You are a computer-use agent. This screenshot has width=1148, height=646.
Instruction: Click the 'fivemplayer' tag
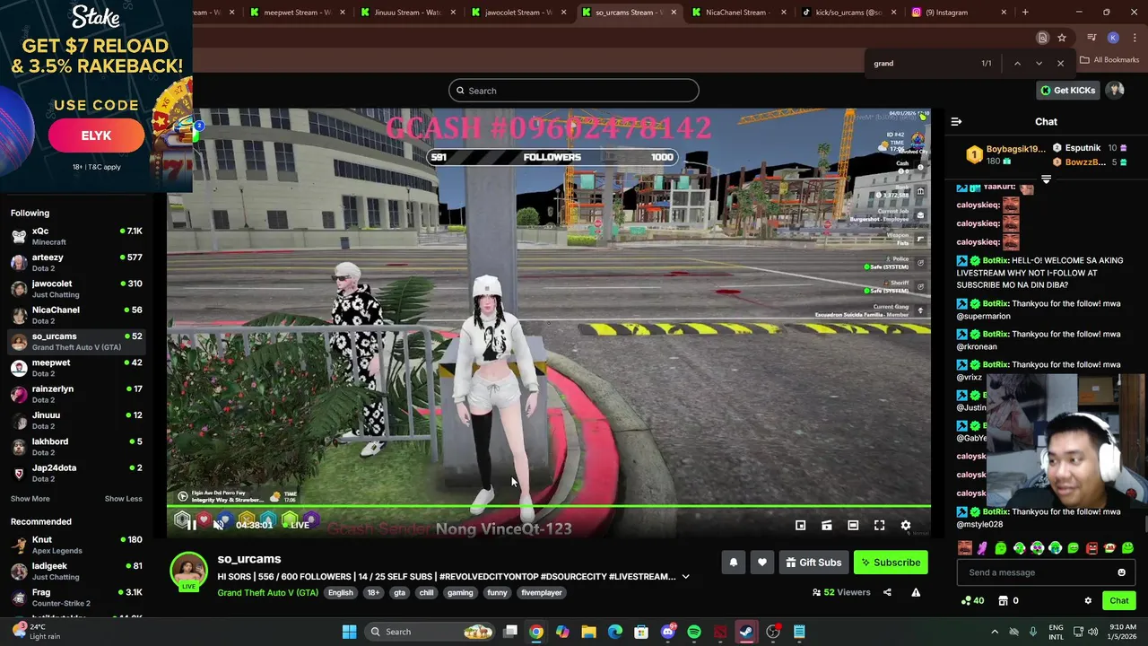(x=542, y=593)
